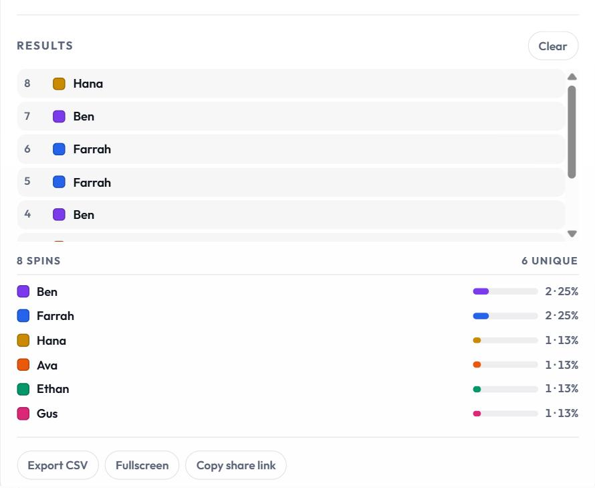Click Ben's 2·25% value
This screenshot has width=595, height=488.
tap(562, 291)
